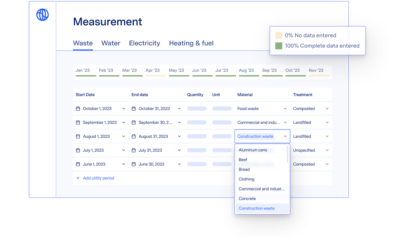Open the Electricity tab

[144, 43]
